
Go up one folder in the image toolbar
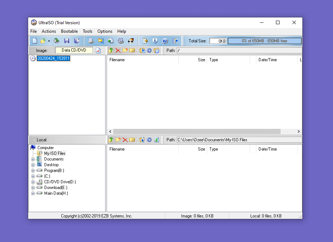tap(111, 51)
